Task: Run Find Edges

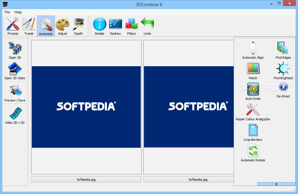Action: click(283, 50)
